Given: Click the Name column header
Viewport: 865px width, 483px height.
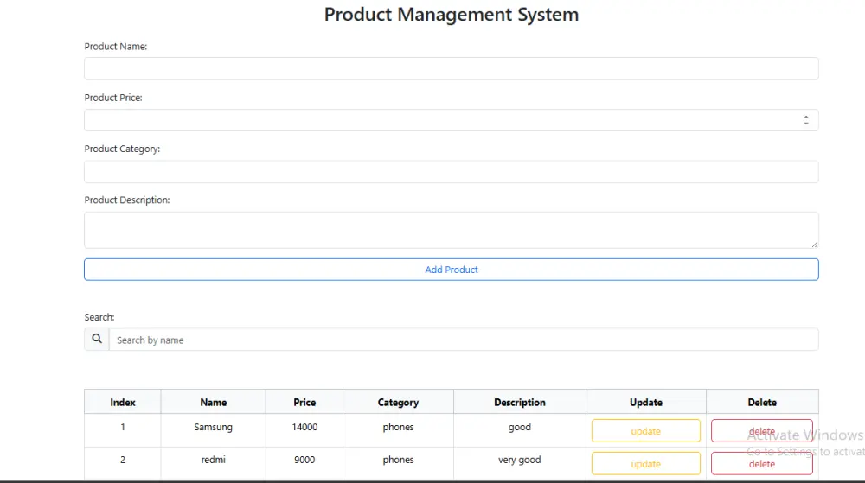Looking at the screenshot, I should pos(213,402).
